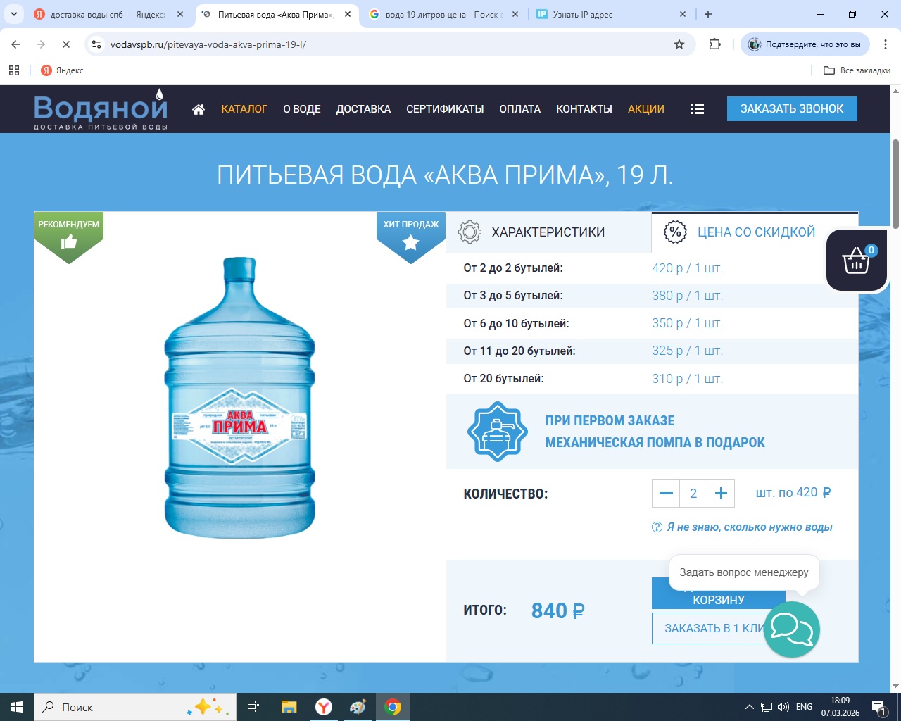Close the 'доставка воды спб' Yandex tab
The height and width of the screenshot is (721, 901).
[x=180, y=14]
